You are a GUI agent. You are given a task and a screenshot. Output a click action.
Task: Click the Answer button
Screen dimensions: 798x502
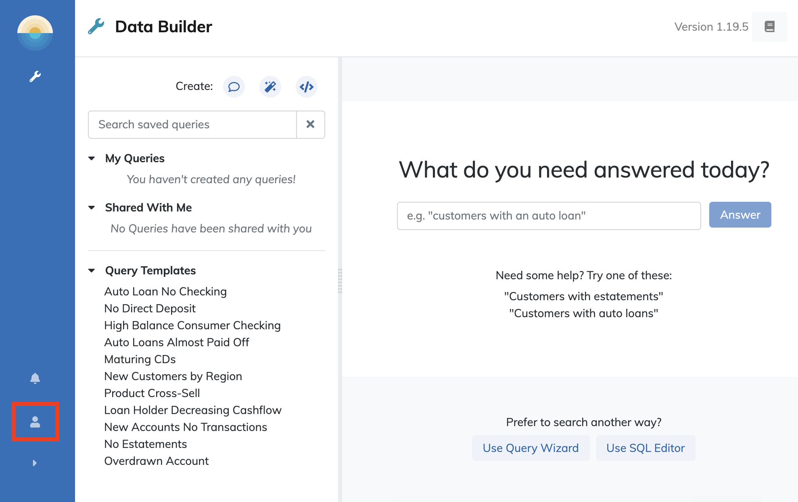click(740, 215)
